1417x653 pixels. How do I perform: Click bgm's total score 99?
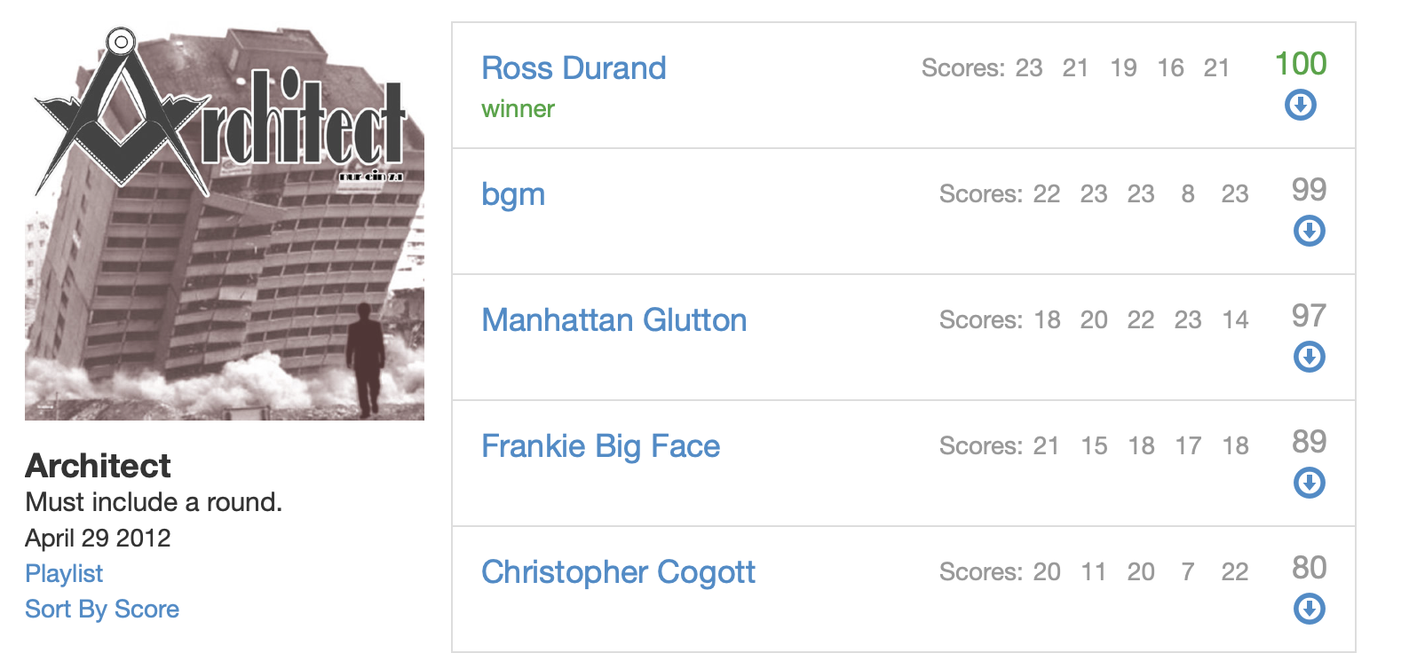click(1310, 190)
